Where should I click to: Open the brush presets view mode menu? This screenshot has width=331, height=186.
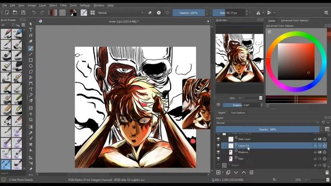pyautogui.click(x=23, y=25)
